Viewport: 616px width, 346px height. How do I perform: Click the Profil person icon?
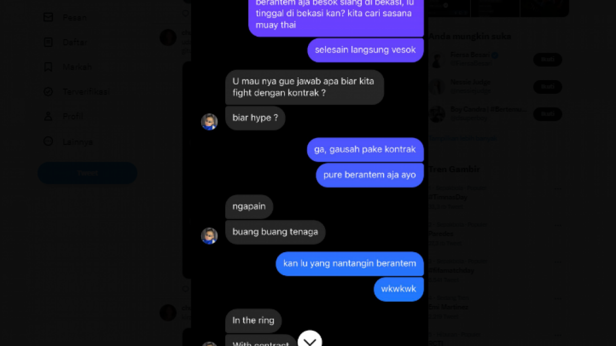48,116
